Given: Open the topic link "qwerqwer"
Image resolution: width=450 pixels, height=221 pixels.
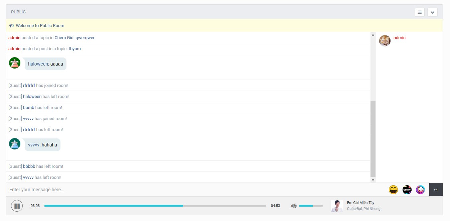Looking at the screenshot, I should [x=85, y=38].
